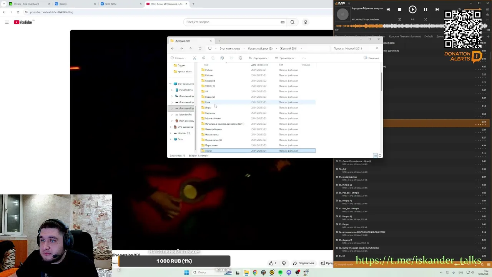Click the Rename icon in Explorer toolbar
The width and height of the screenshot is (492, 277).
point(222,58)
